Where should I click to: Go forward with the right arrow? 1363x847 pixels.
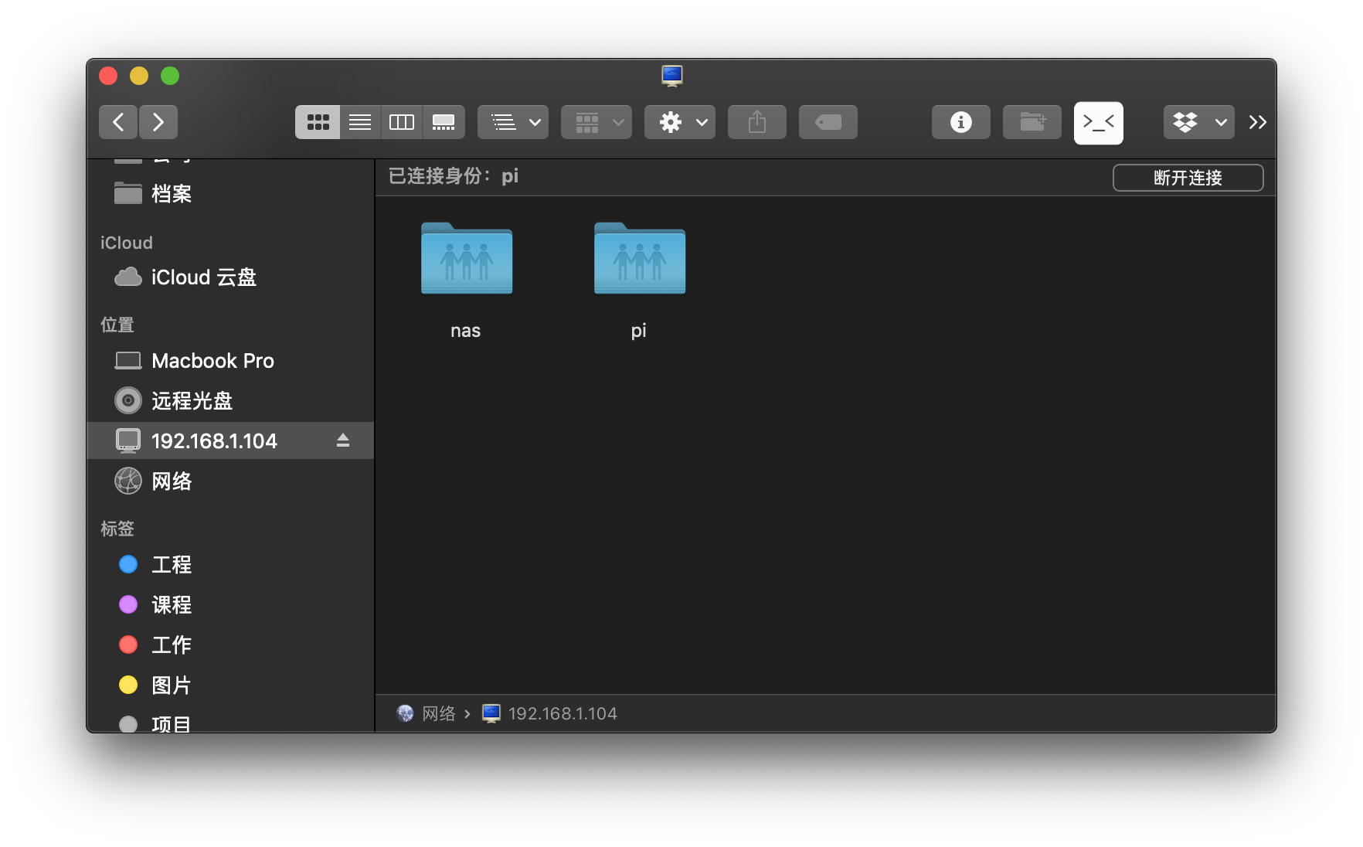pyautogui.click(x=158, y=122)
